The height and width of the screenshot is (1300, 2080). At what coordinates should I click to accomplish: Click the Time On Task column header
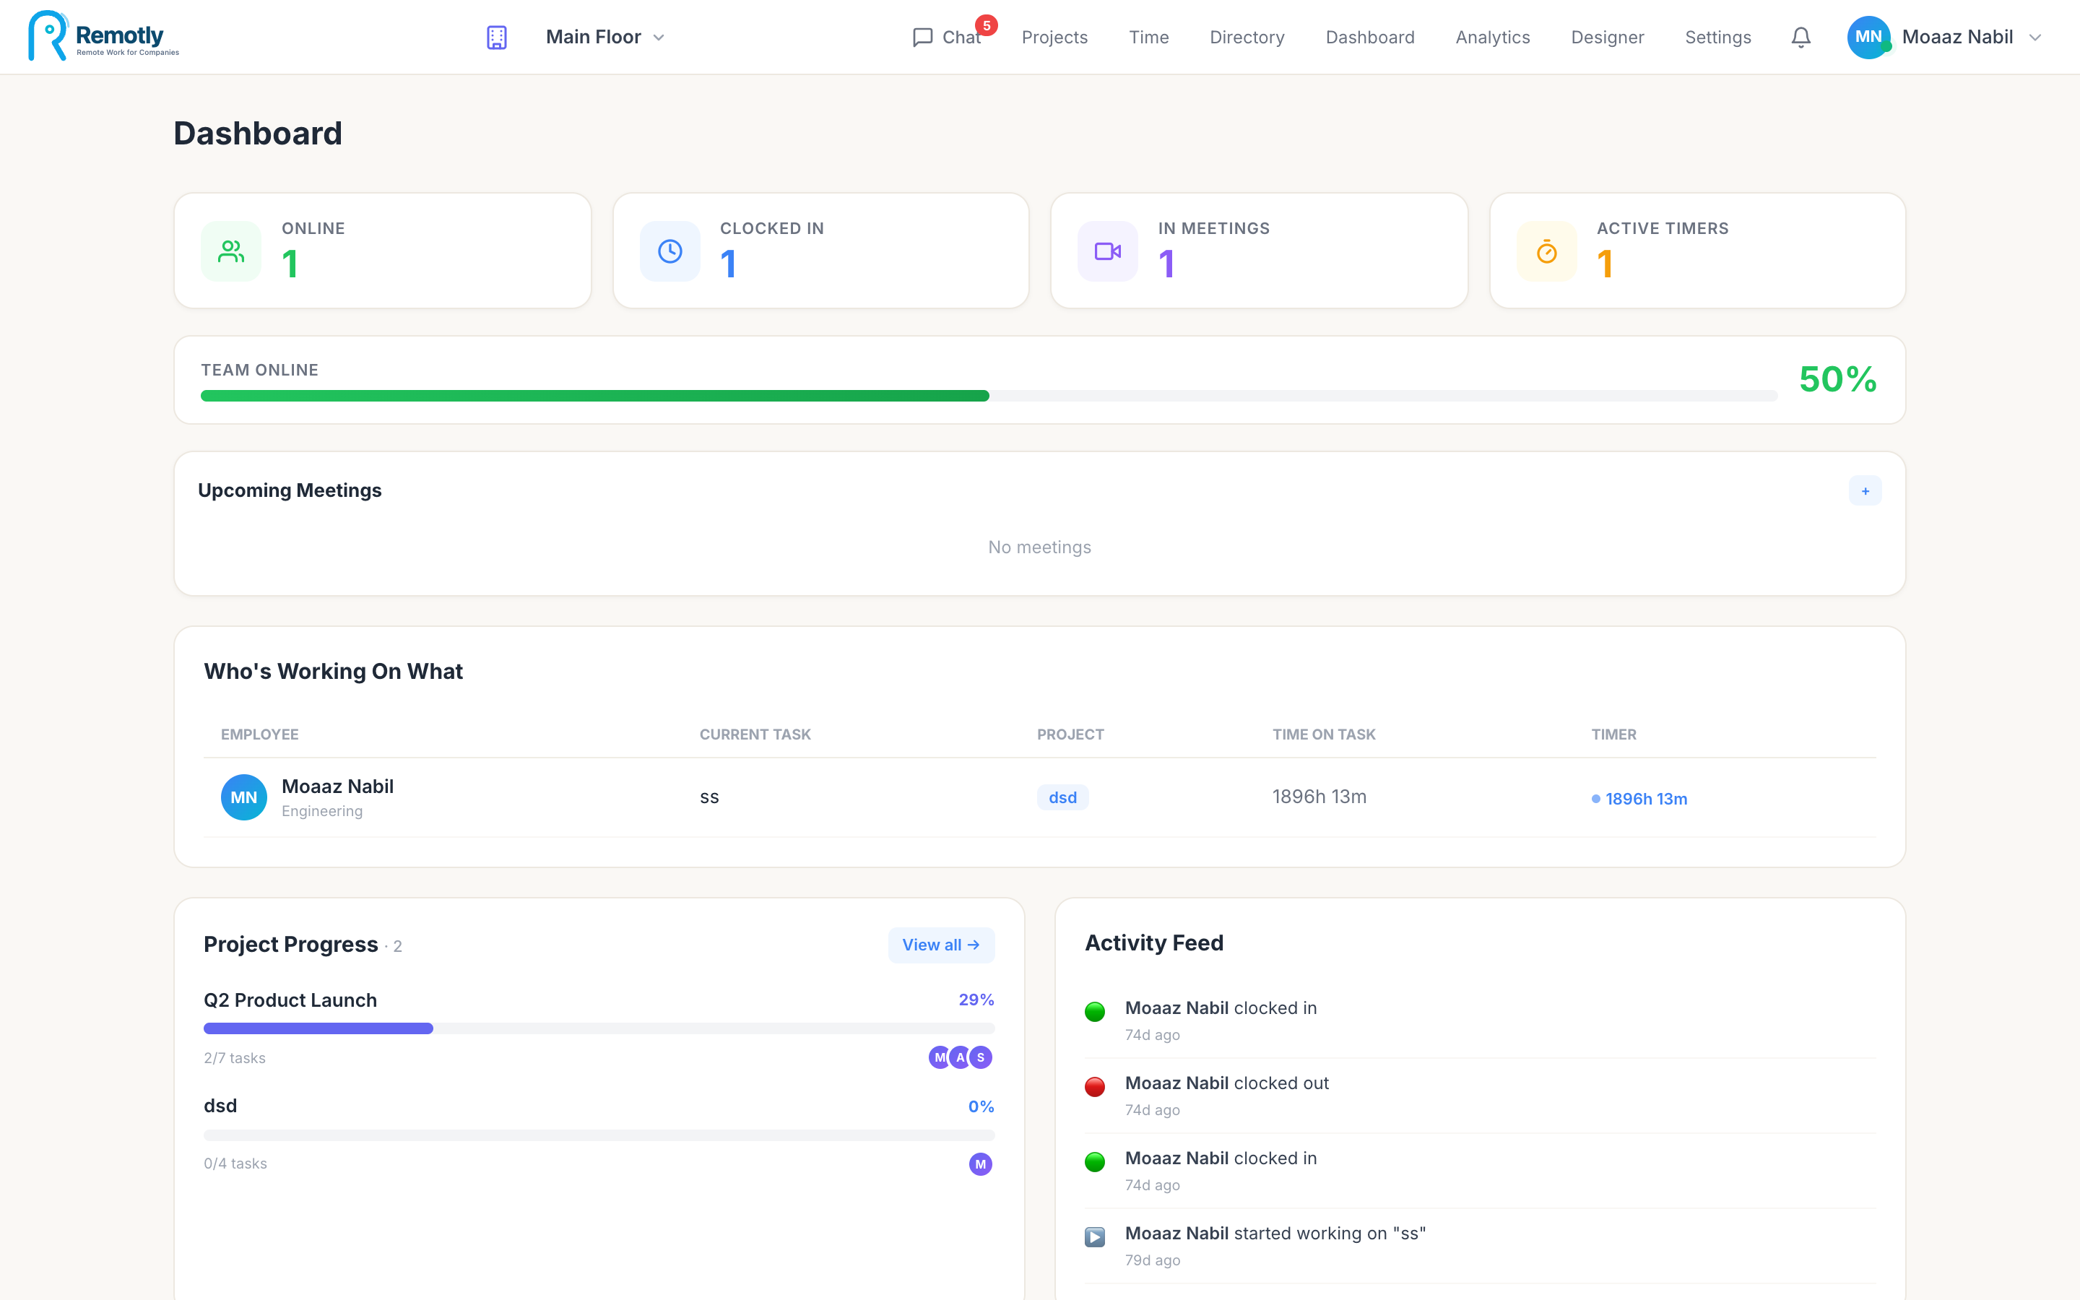coord(1324,734)
